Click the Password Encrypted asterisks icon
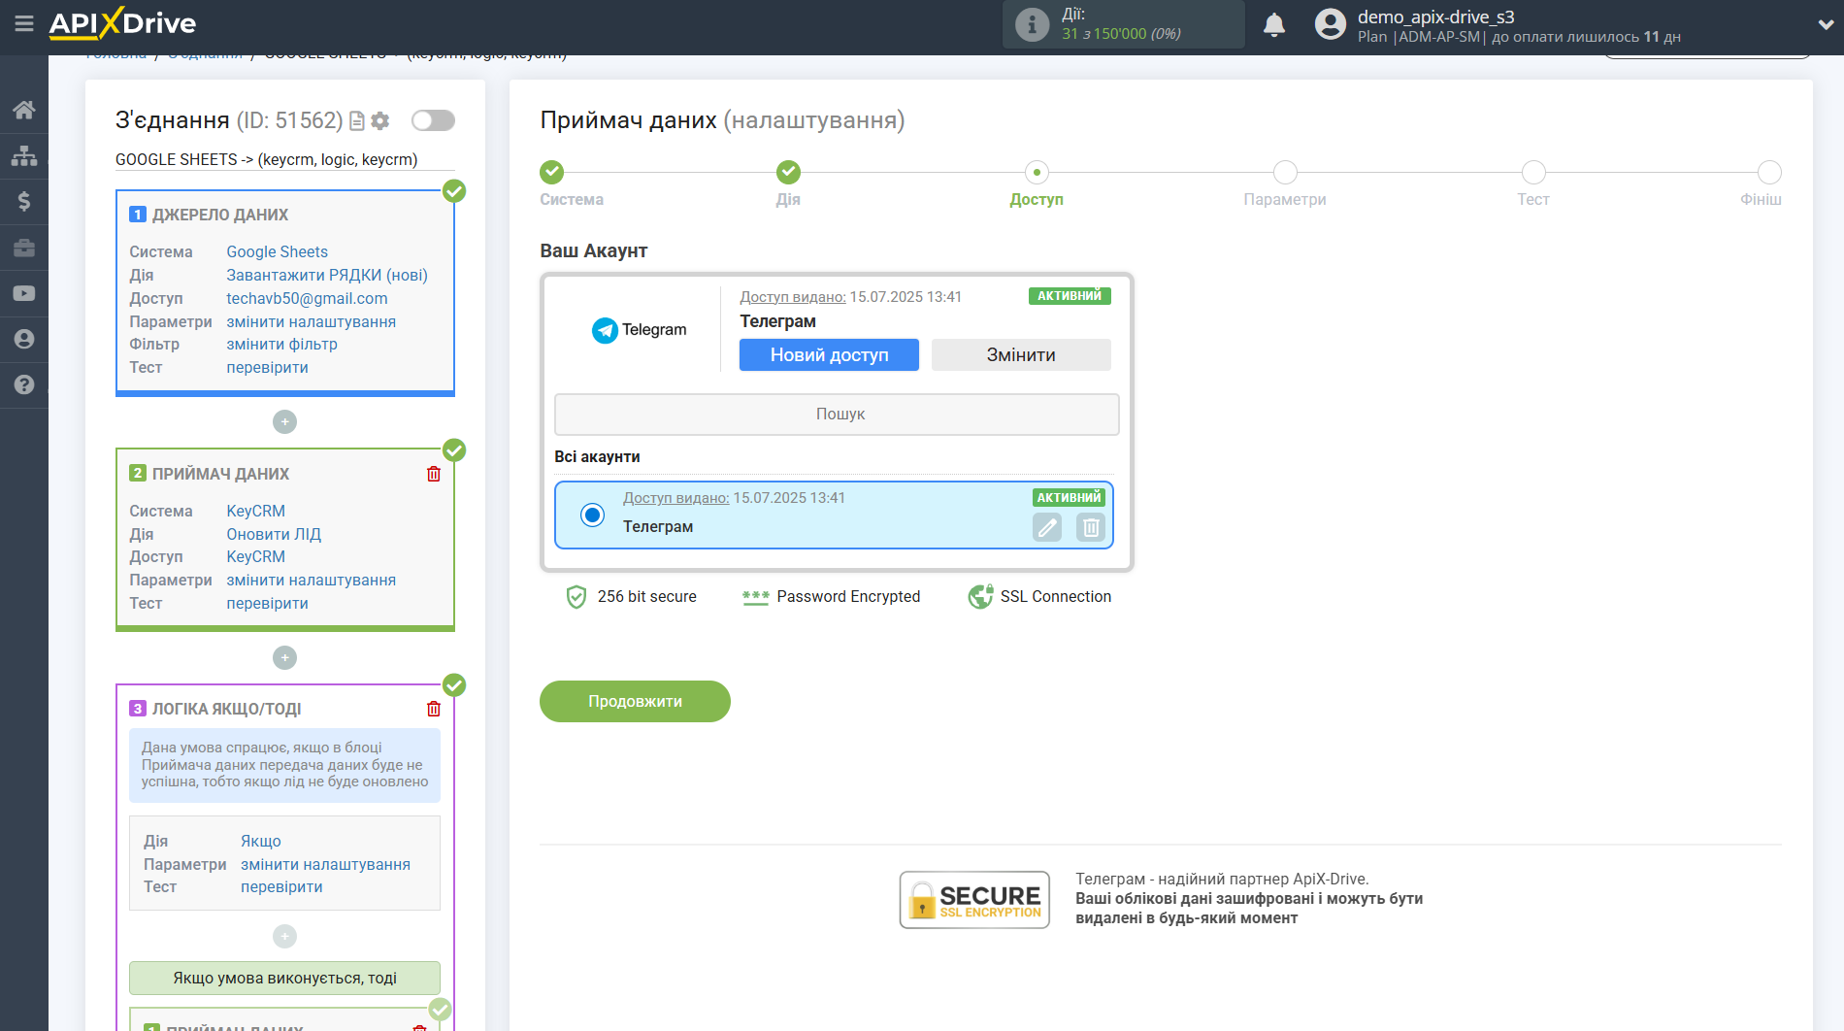1844x1031 pixels. [x=755, y=597]
